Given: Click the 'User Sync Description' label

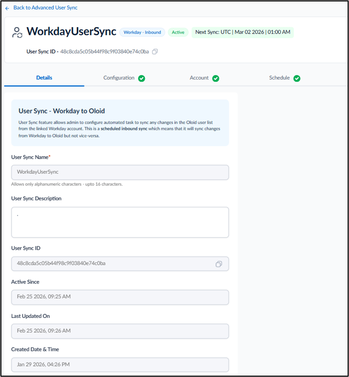Looking at the screenshot, I should pos(36,199).
